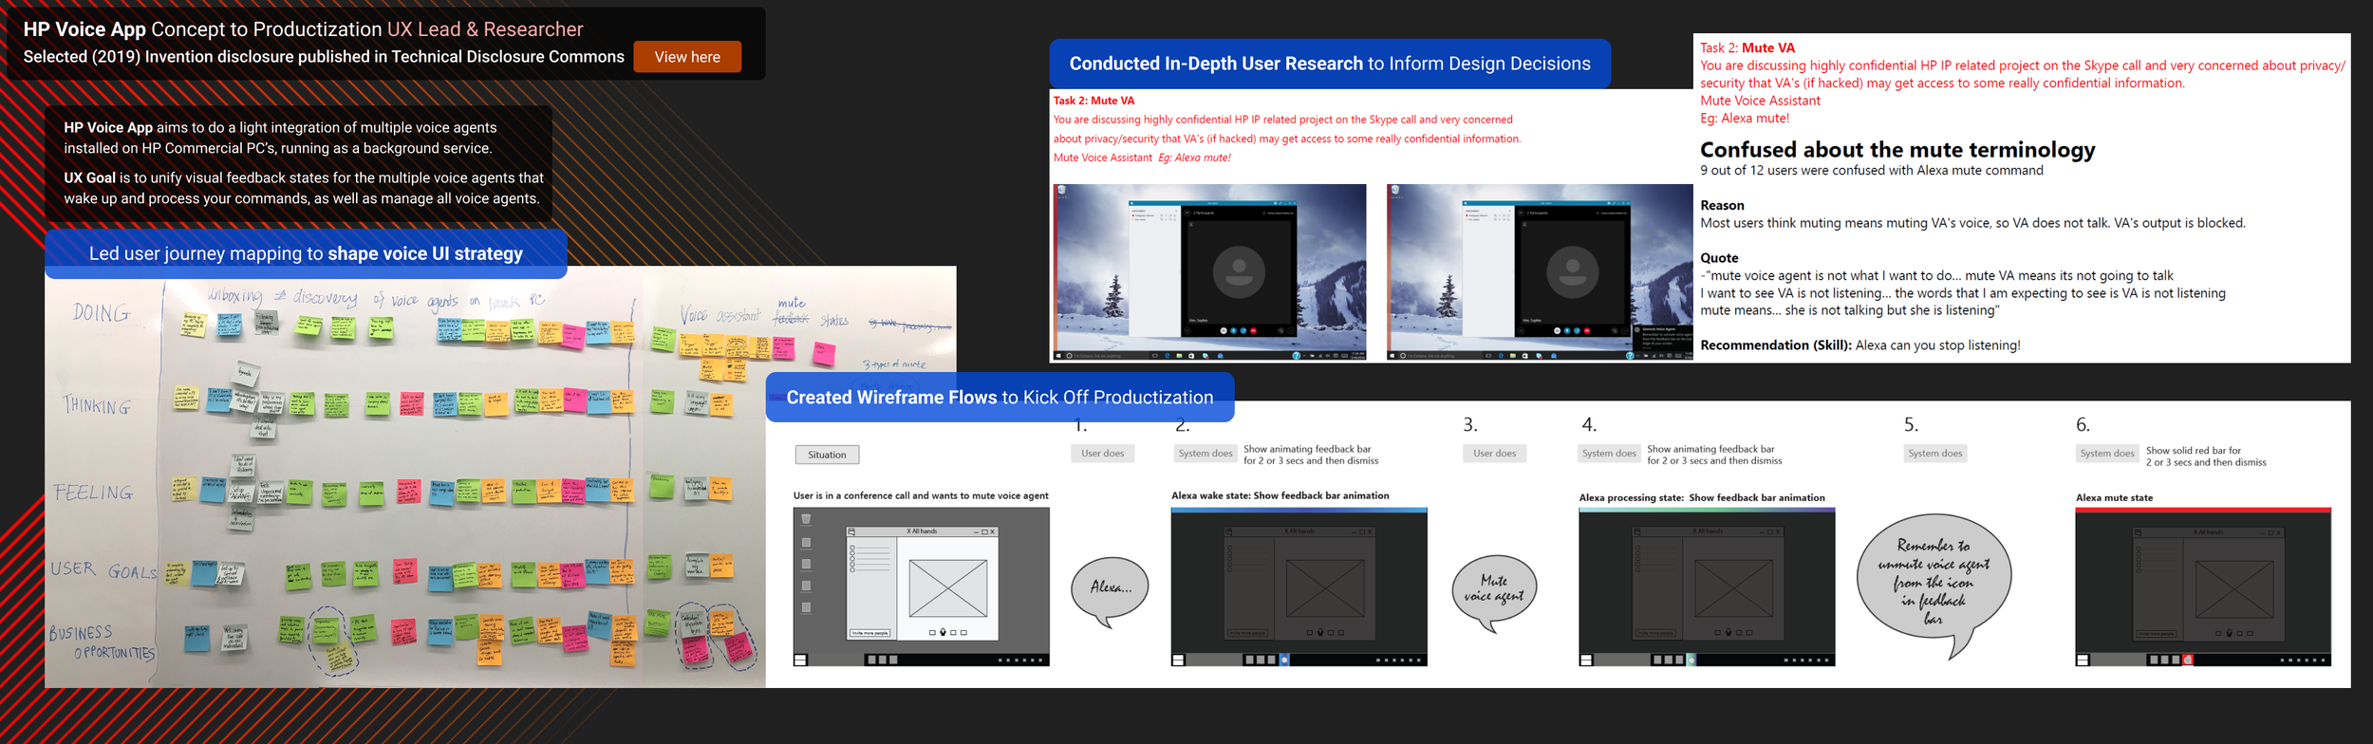This screenshot has width=2373, height=744.
Task: Click the 'Confused about the mute terminology' heading
Action: tap(1897, 150)
